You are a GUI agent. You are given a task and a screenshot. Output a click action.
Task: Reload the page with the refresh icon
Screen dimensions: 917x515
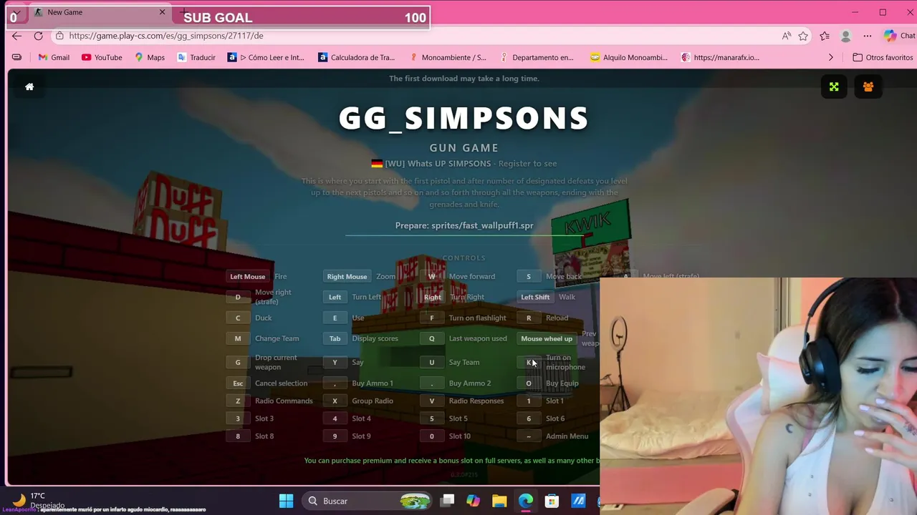39,36
